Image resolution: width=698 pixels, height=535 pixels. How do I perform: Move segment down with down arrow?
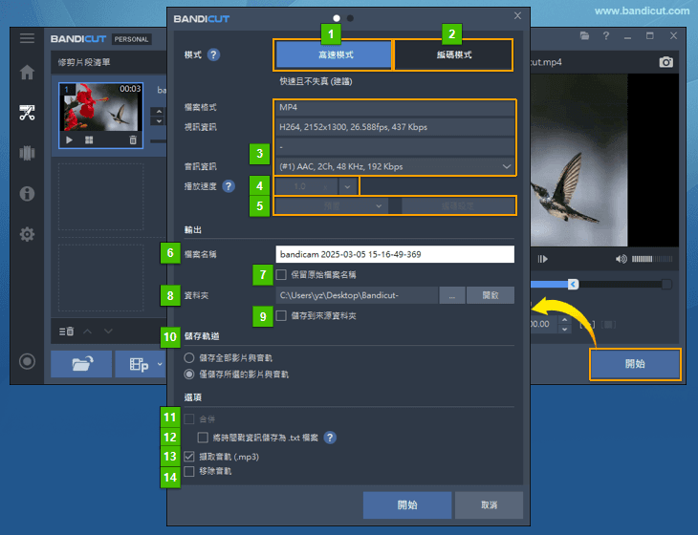coord(108,332)
